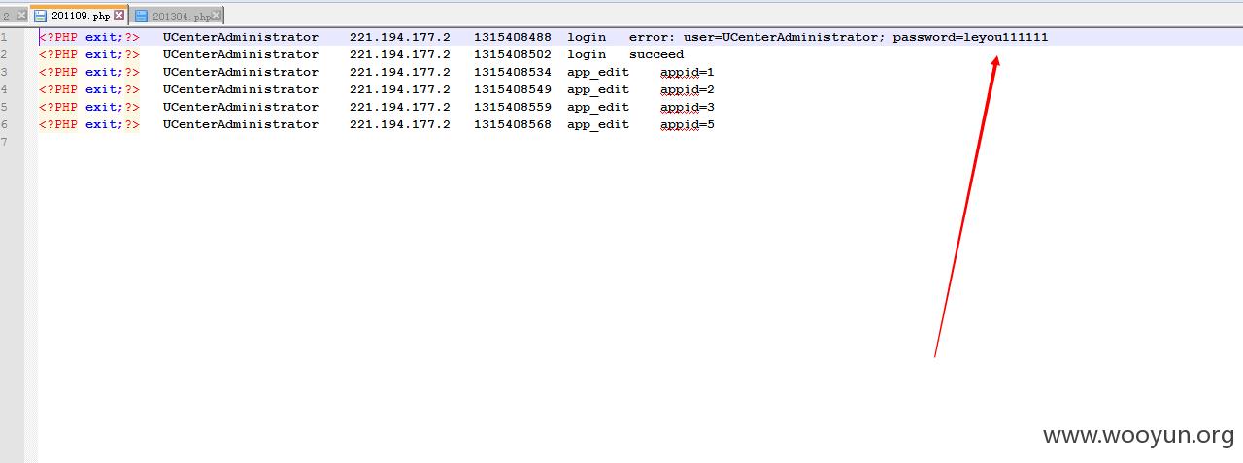Click '<?PHP exit;?>' on line 1
This screenshot has width=1243, height=463.
(x=89, y=37)
